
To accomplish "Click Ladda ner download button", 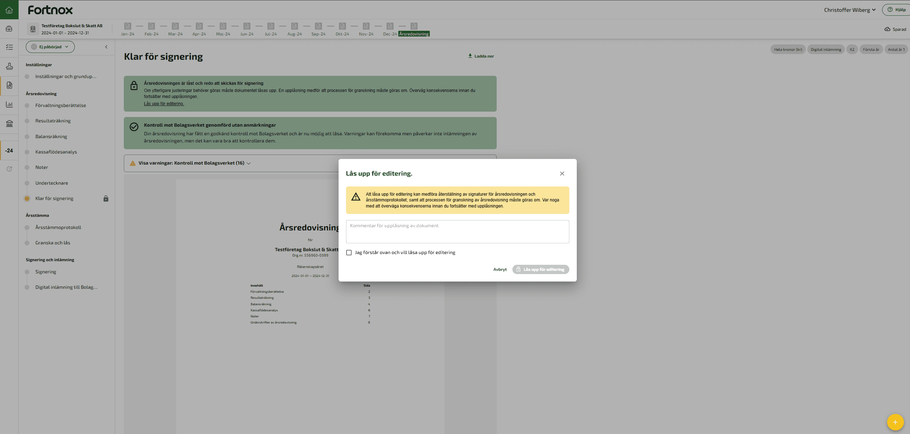I will coord(481,56).
